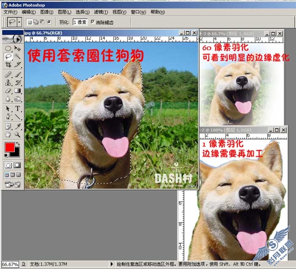The height and width of the screenshot is (269, 296).
Task: Open status bar info options triangle
Action: (x=112, y=264)
